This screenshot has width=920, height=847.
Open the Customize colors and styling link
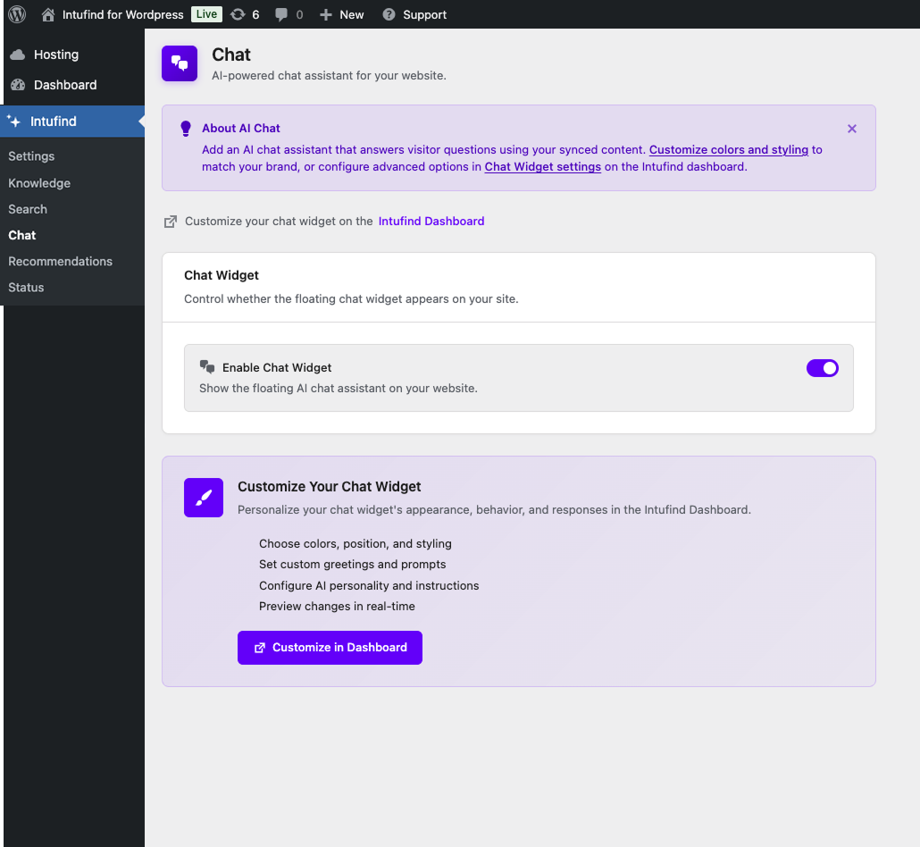[x=730, y=149]
